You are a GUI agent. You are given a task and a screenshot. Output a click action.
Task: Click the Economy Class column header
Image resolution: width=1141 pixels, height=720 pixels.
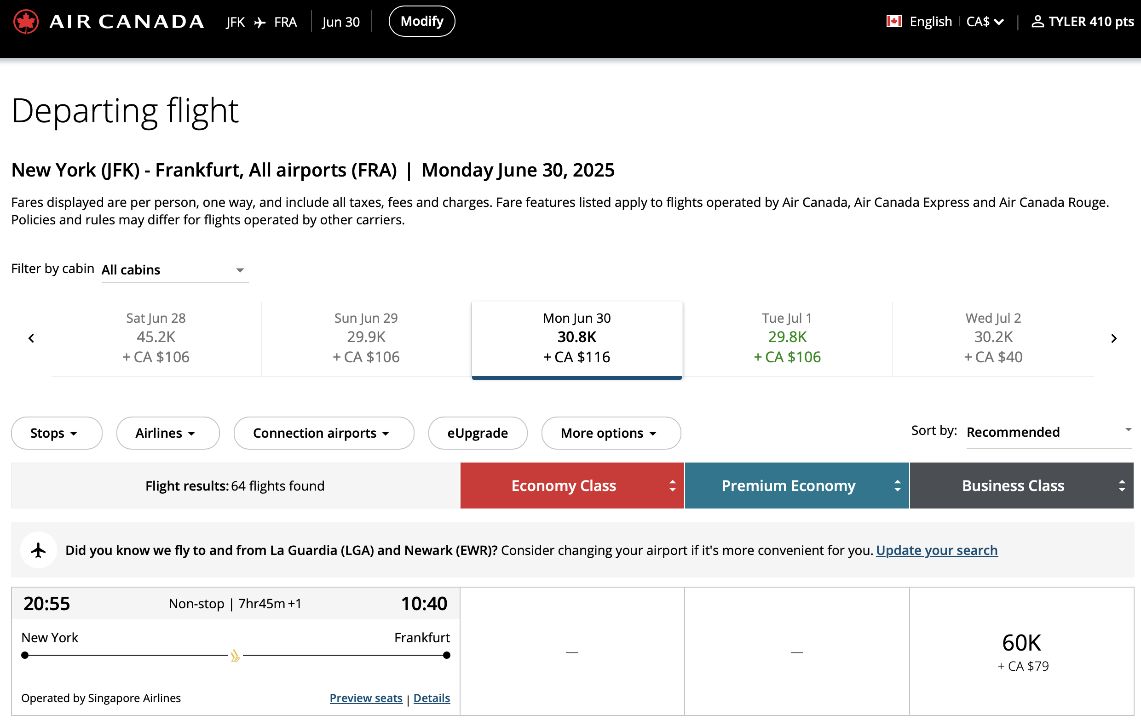click(572, 486)
